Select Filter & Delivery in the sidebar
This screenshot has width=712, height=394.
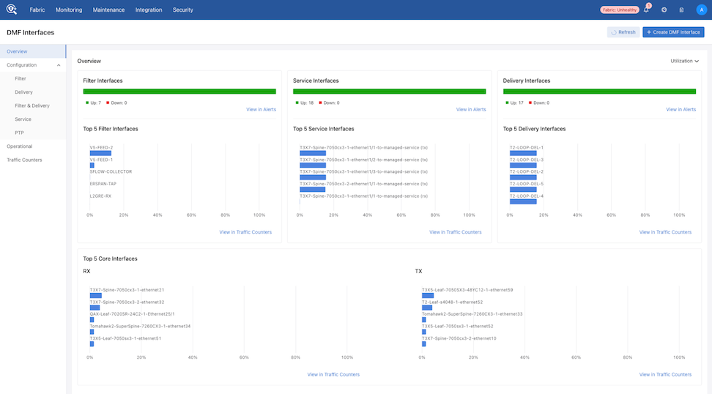click(32, 105)
